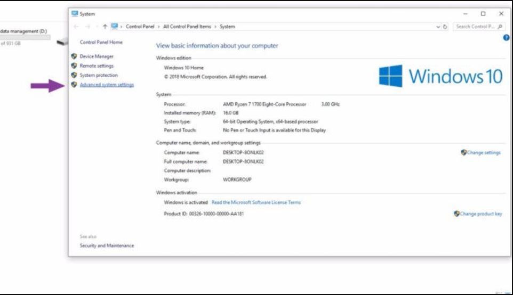Open System protection link
513x295 pixels.
99,75
